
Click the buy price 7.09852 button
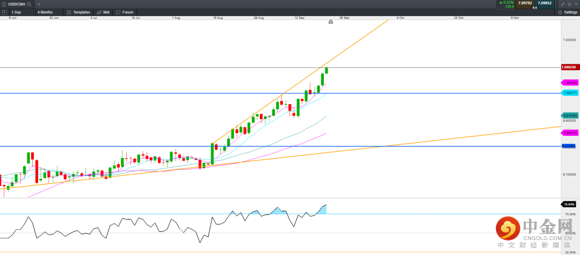(x=545, y=3)
